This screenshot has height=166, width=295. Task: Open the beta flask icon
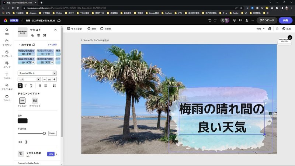pos(247,20)
